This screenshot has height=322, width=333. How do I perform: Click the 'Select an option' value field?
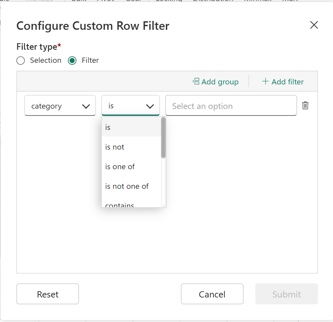(x=231, y=106)
